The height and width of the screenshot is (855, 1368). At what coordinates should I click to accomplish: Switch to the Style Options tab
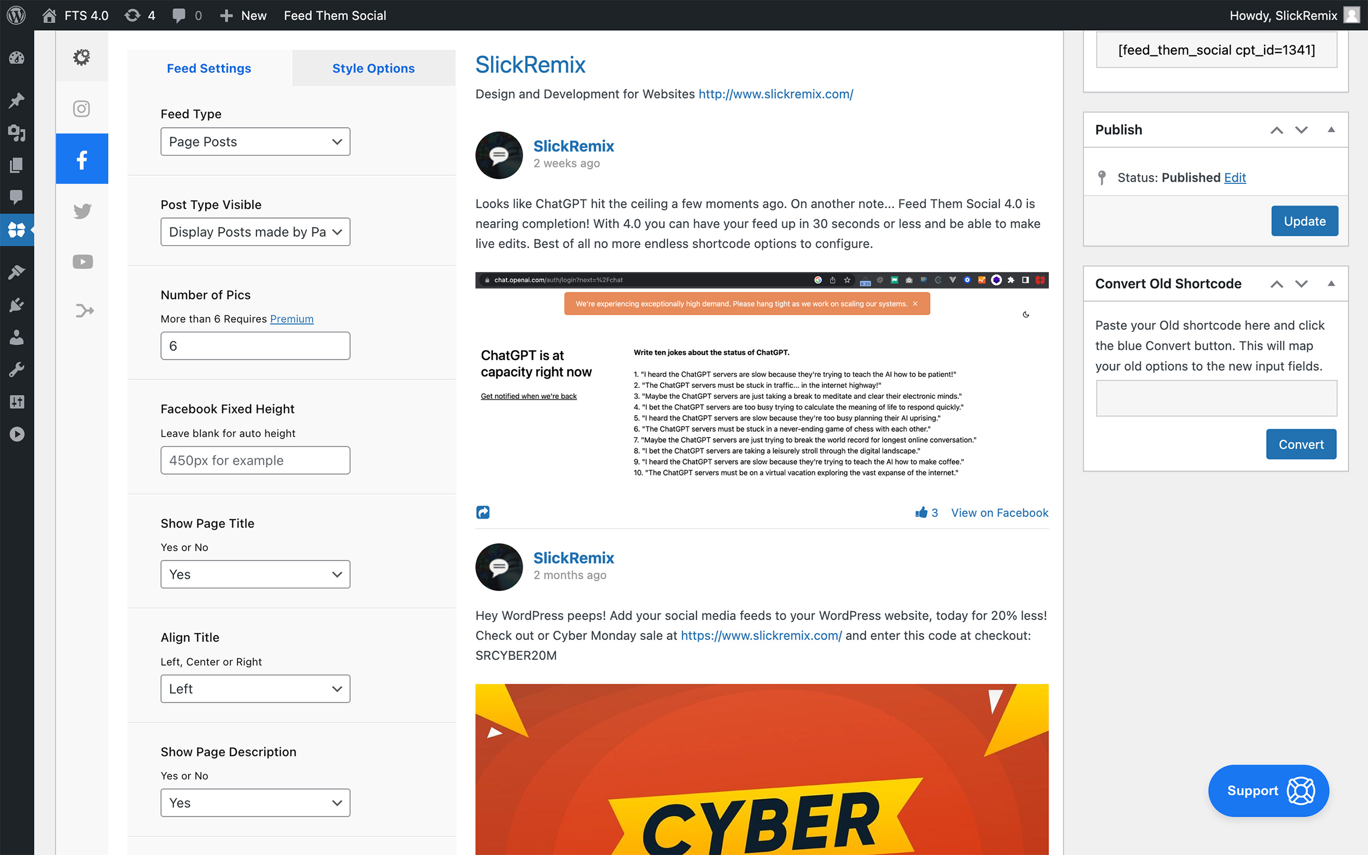pyautogui.click(x=374, y=68)
